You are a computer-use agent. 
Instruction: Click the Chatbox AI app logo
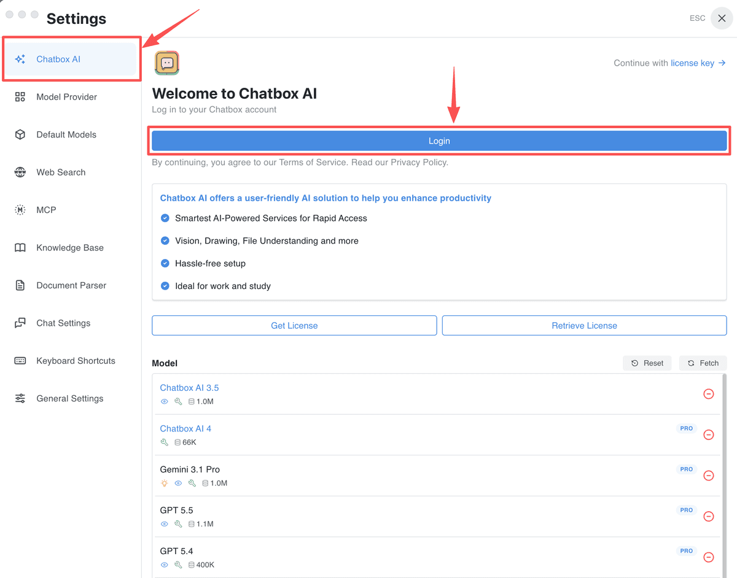click(166, 63)
